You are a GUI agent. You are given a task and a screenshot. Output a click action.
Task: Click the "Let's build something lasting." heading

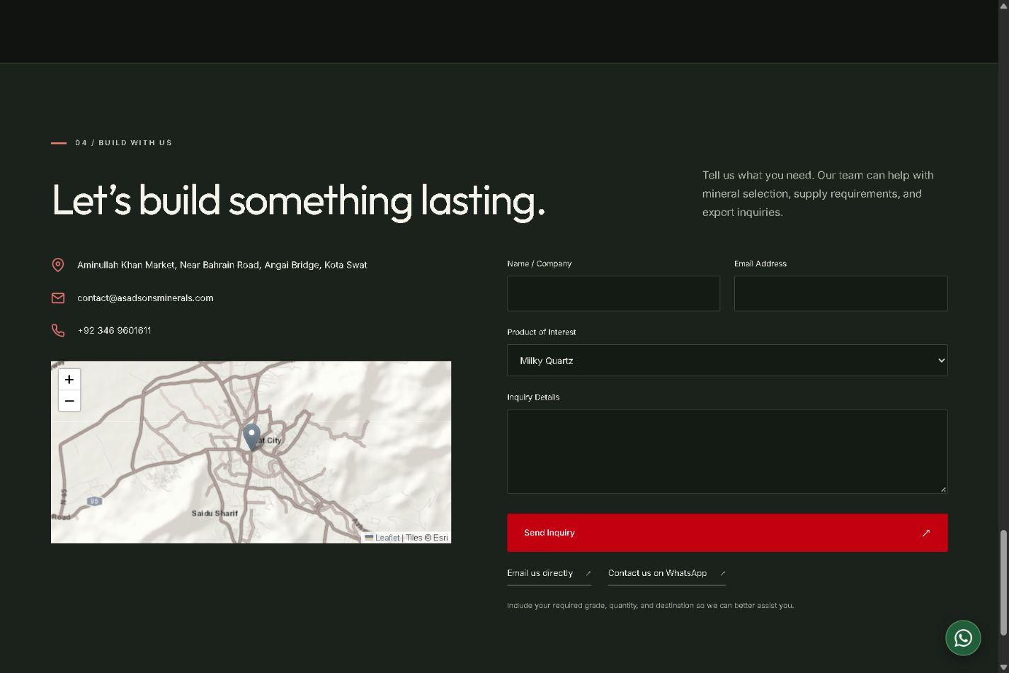pos(298,200)
